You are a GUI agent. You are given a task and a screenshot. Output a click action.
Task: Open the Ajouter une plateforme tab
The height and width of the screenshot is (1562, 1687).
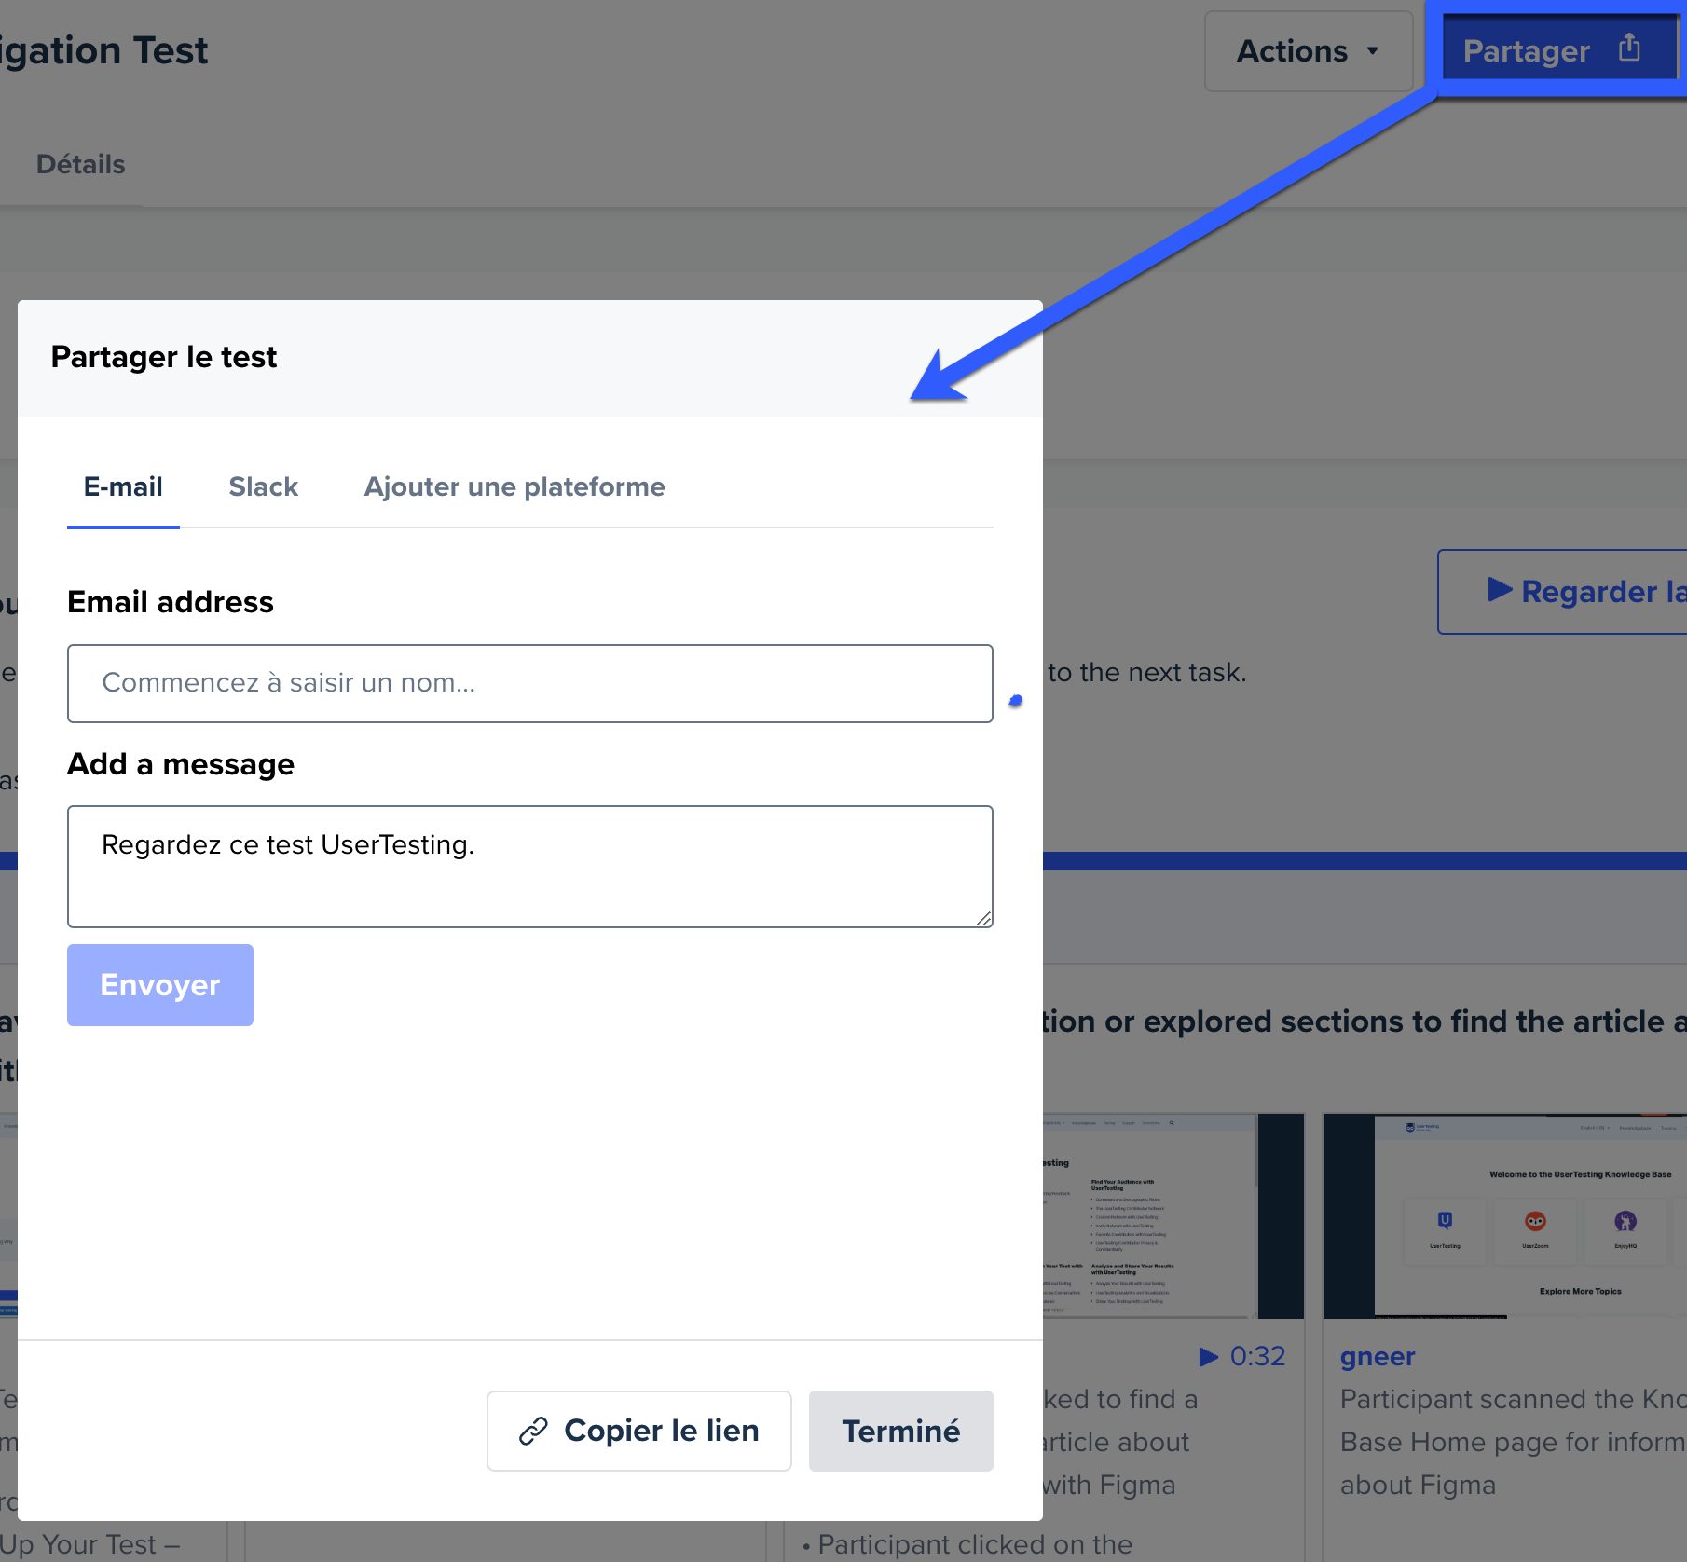tap(514, 486)
